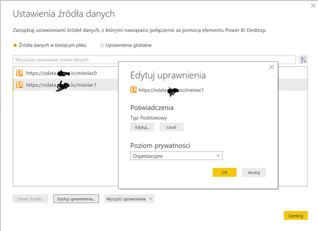
Task: Select the miesiac1 data source row
Action: (66, 85)
